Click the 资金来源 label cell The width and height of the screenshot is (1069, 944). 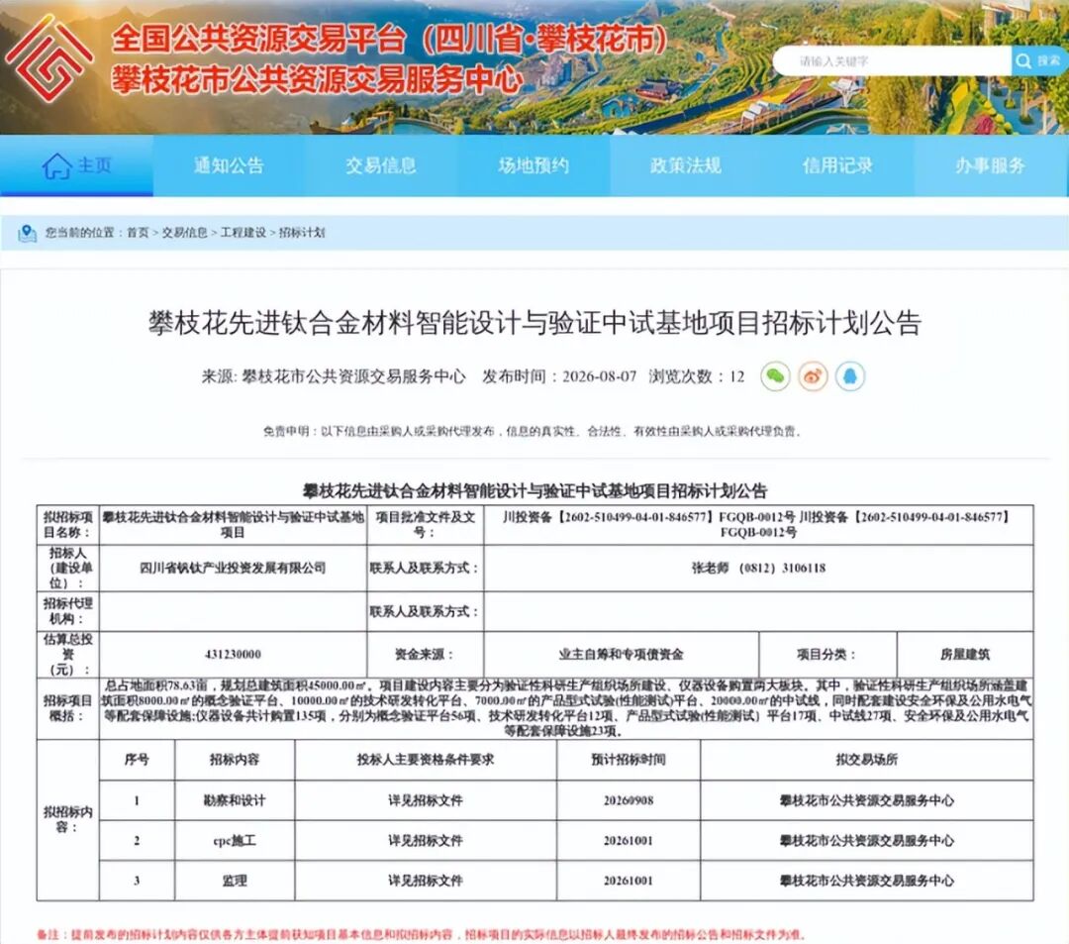point(426,654)
